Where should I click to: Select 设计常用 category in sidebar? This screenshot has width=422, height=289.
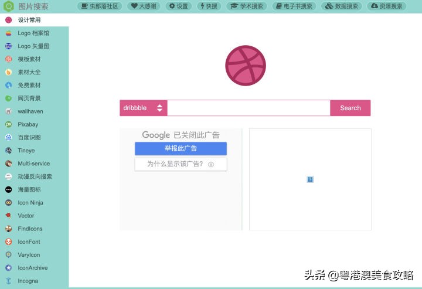(x=35, y=20)
